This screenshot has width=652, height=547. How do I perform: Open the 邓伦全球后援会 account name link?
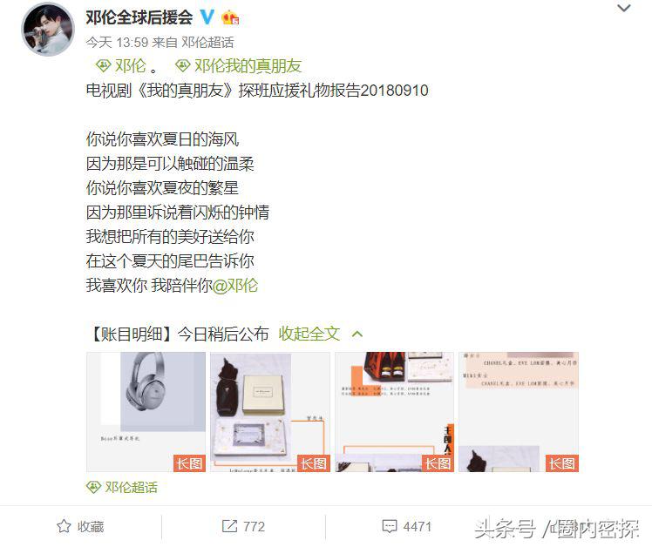(139, 17)
